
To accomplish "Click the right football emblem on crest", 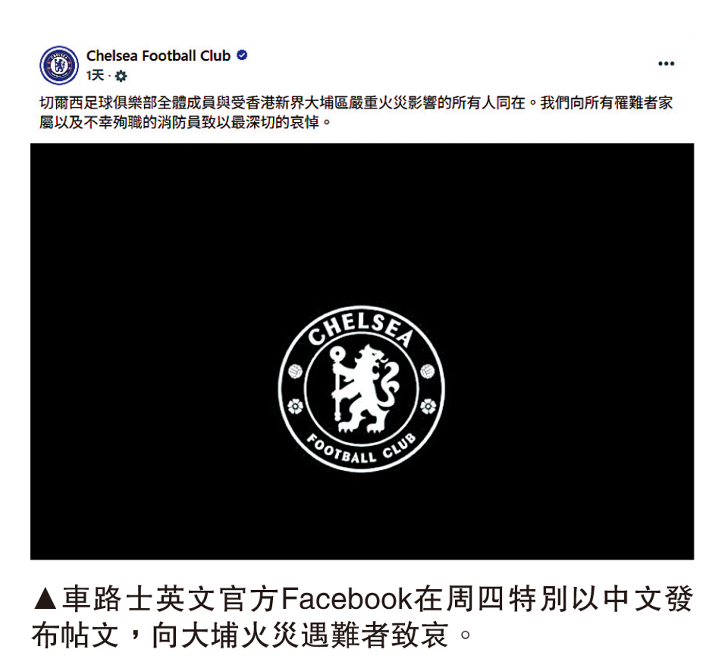I will click(x=427, y=372).
